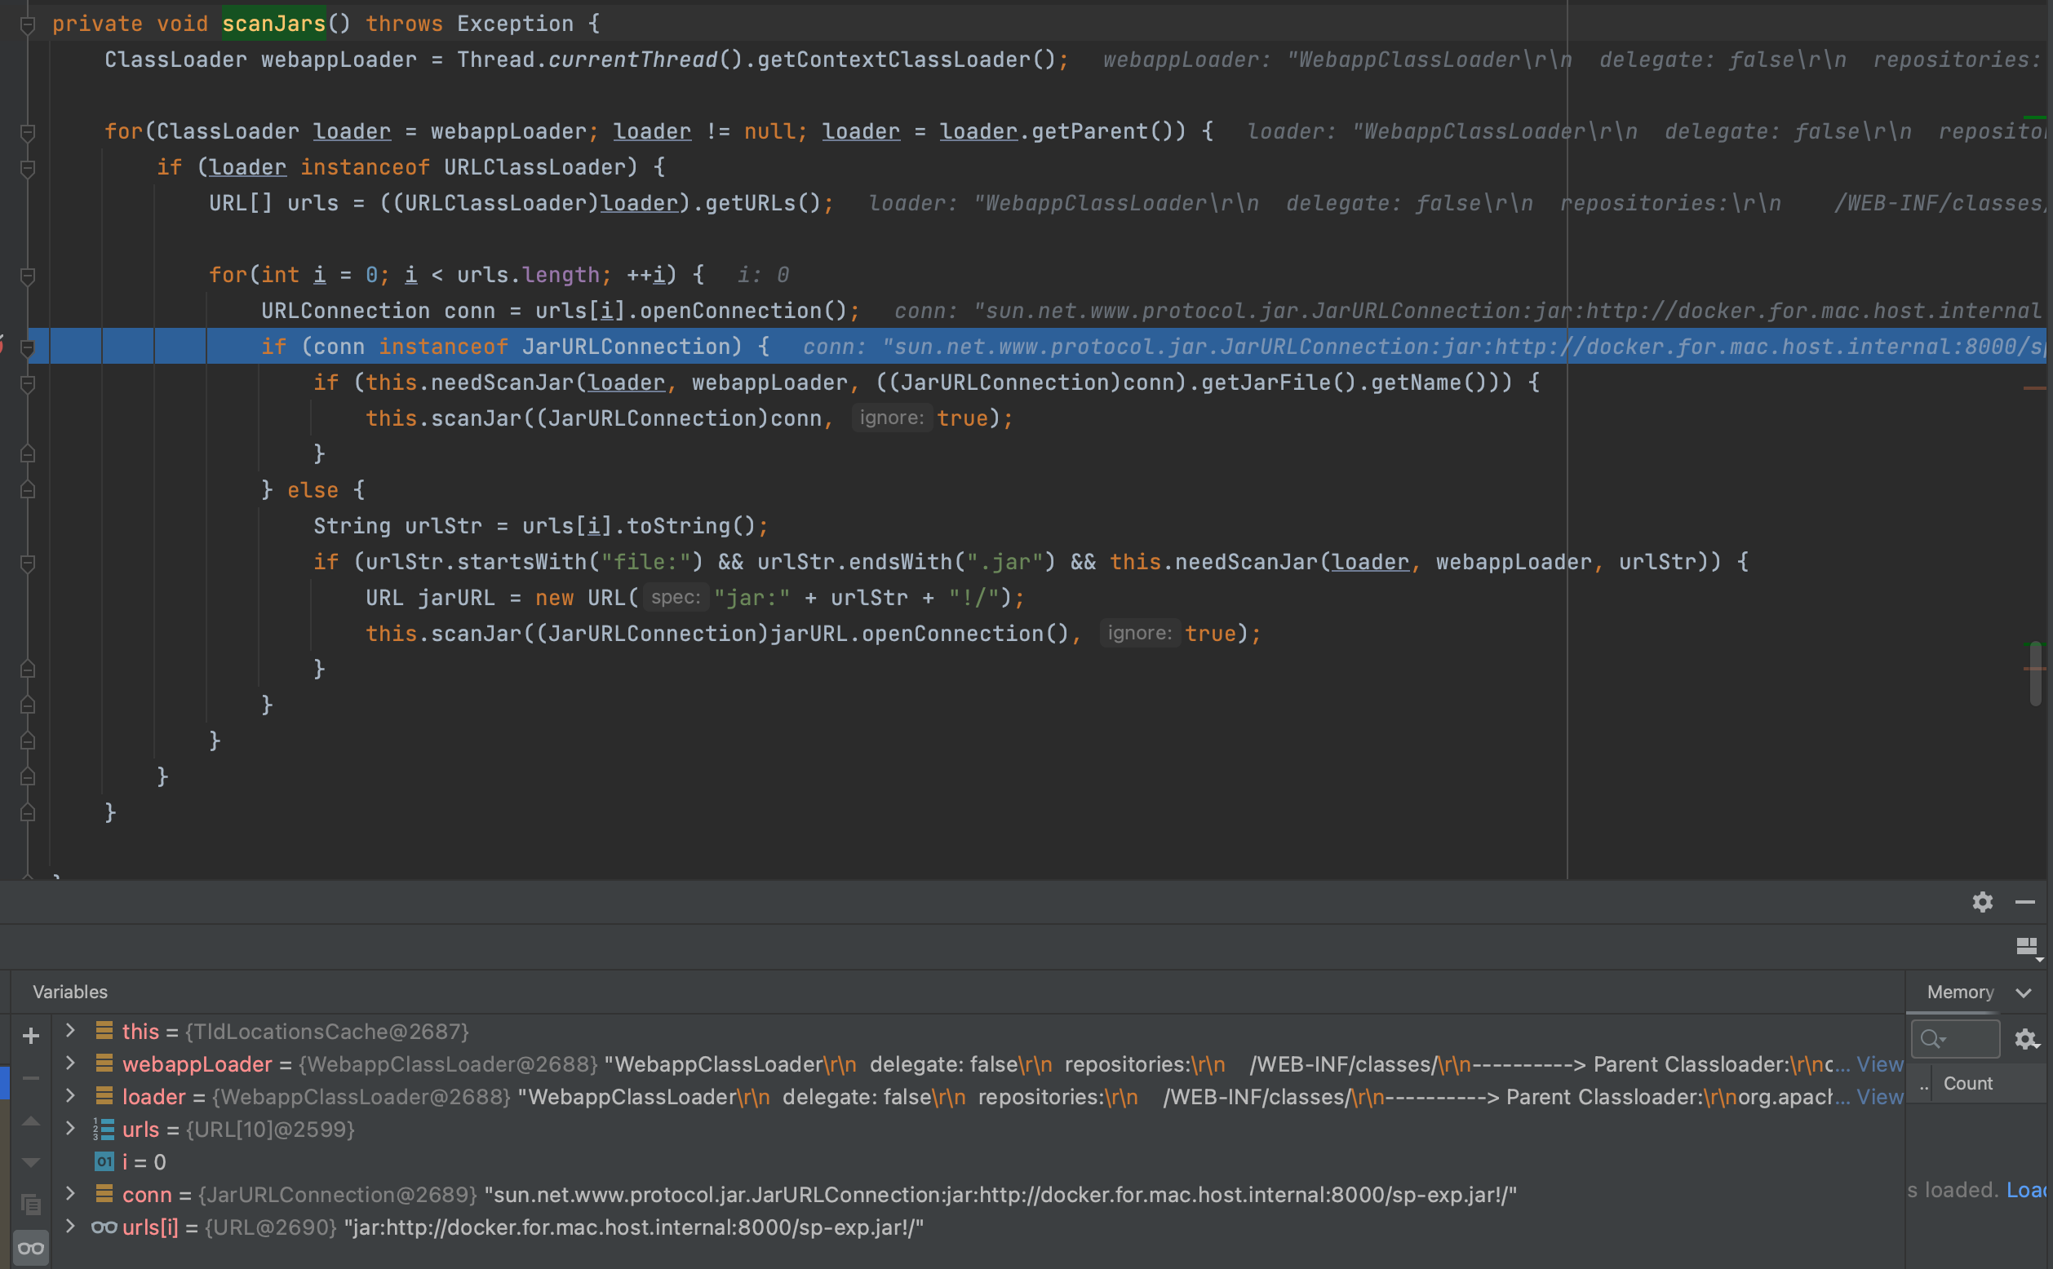2053x1269 pixels.
Task: Click the editor vertical scrollbar thumb
Action: point(2035,674)
